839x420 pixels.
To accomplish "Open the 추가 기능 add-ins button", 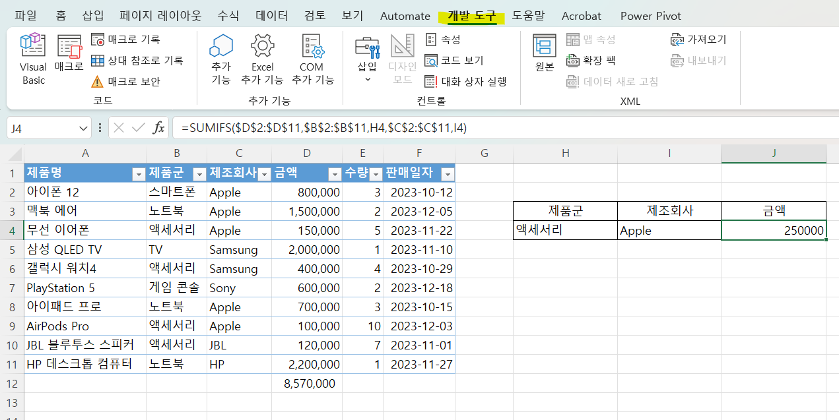I will (221, 59).
